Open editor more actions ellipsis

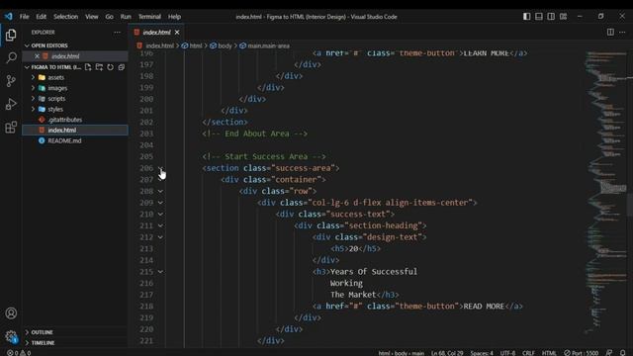[x=622, y=32]
